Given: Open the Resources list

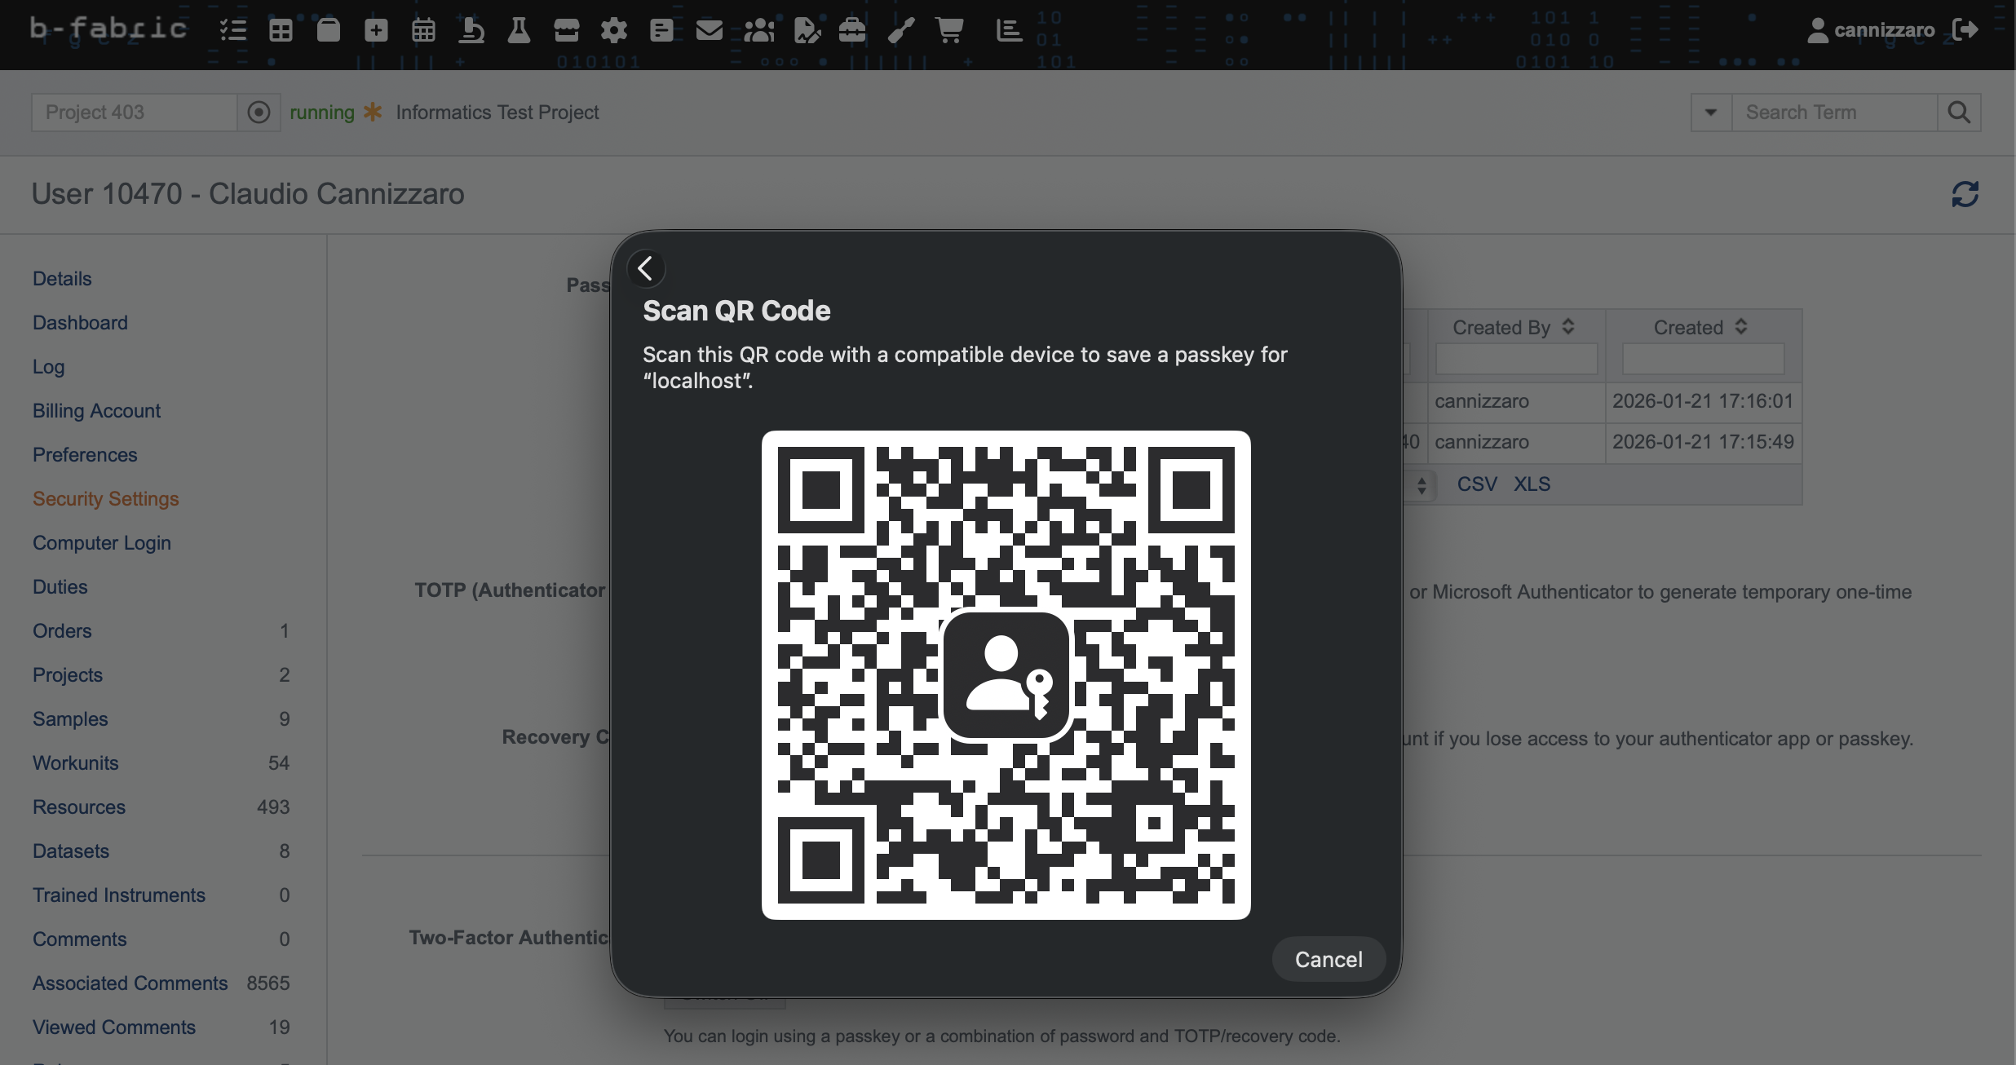Looking at the screenshot, I should (79, 807).
